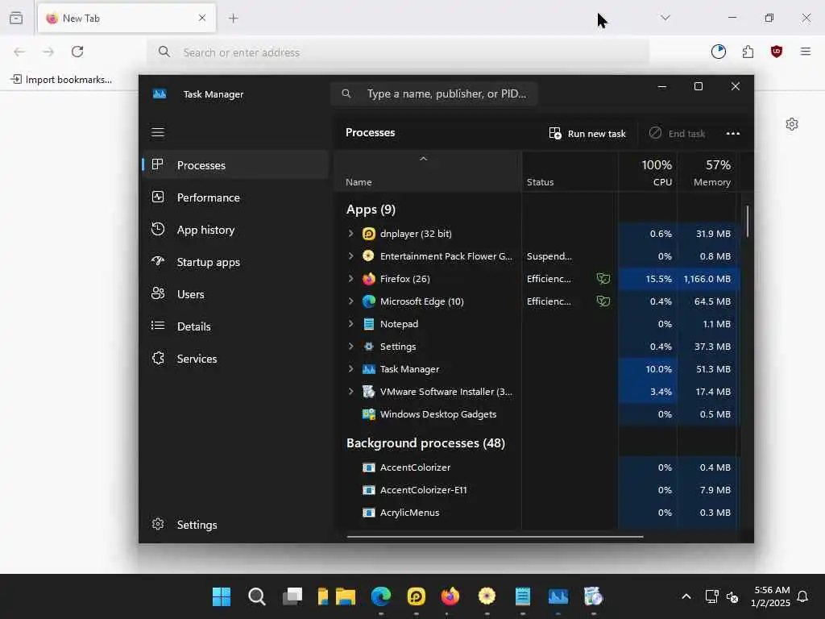The height and width of the screenshot is (619, 825).
Task: Reload the Firefox page
Action: click(x=77, y=52)
